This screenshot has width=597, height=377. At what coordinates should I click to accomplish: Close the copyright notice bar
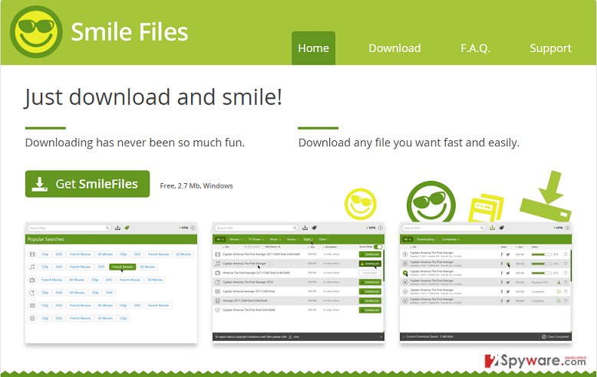381,337
